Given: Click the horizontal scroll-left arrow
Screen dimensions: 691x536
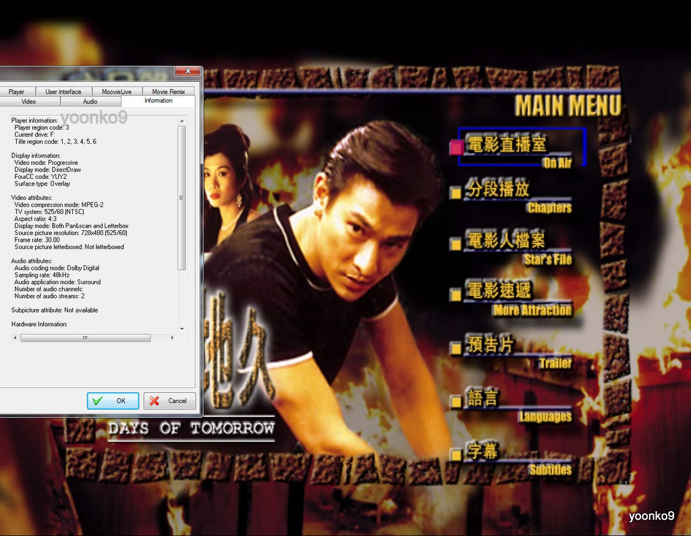Looking at the screenshot, I should pos(16,338).
